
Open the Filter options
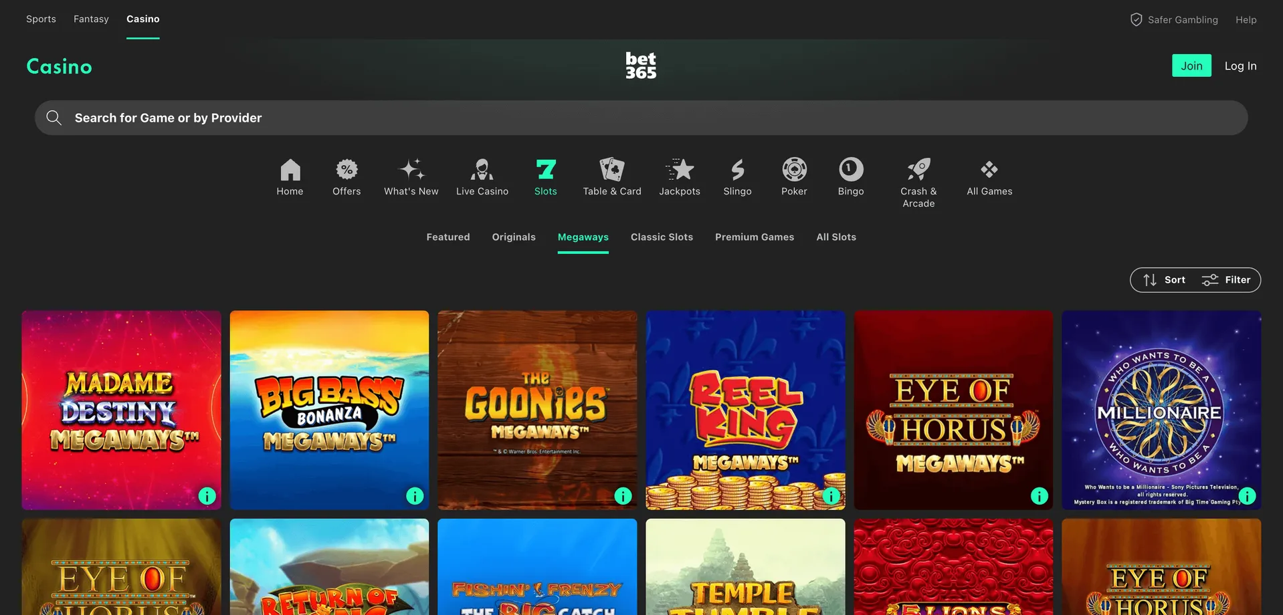tap(1226, 280)
